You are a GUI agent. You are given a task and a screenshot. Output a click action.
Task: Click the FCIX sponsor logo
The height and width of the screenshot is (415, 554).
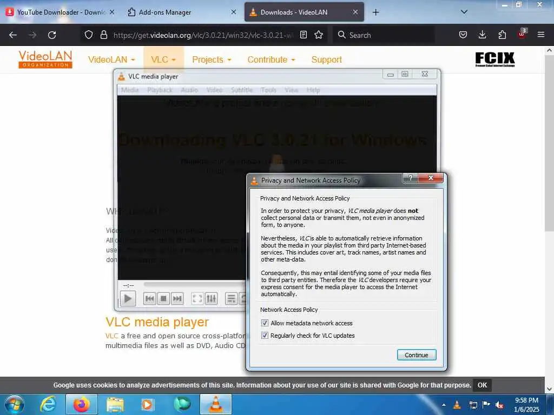click(x=494, y=59)
